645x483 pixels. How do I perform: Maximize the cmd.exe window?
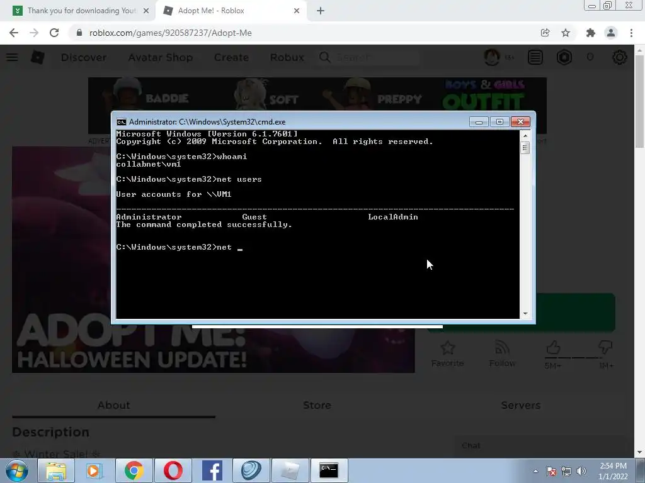point(499,122)
